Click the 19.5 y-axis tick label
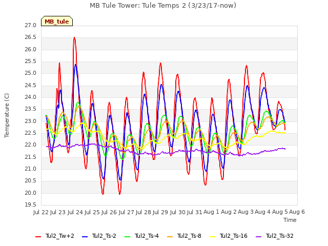This screenshot has width=328, height=246. pos(31,205)
